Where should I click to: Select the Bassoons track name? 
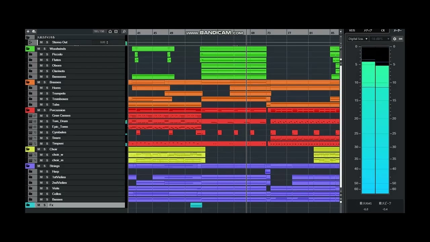(x=59, y=77)
